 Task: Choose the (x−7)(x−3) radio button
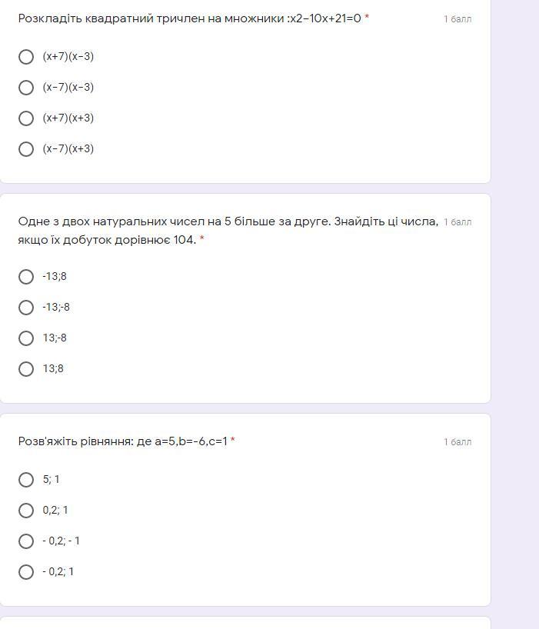pyautogui.click(x=26, y=88)
